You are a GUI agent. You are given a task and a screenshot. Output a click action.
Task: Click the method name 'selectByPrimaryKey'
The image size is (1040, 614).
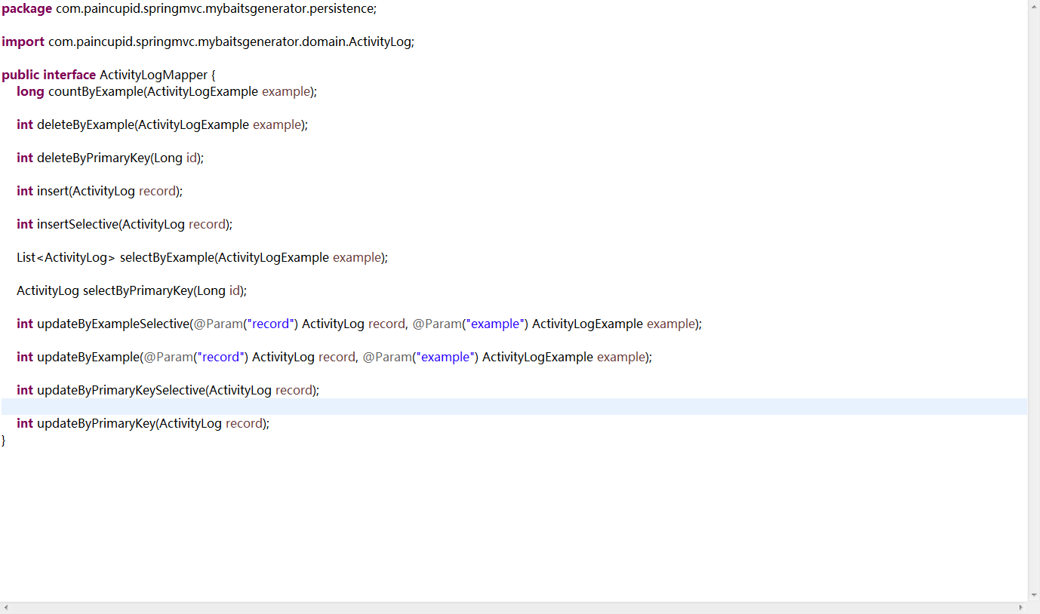138,291
